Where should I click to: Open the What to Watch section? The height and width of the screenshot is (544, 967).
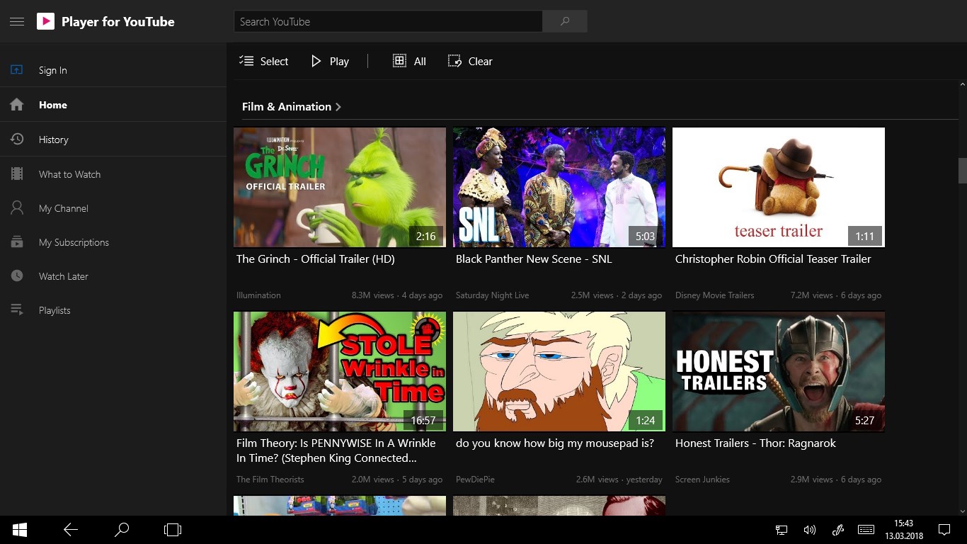tap(113, 174)
